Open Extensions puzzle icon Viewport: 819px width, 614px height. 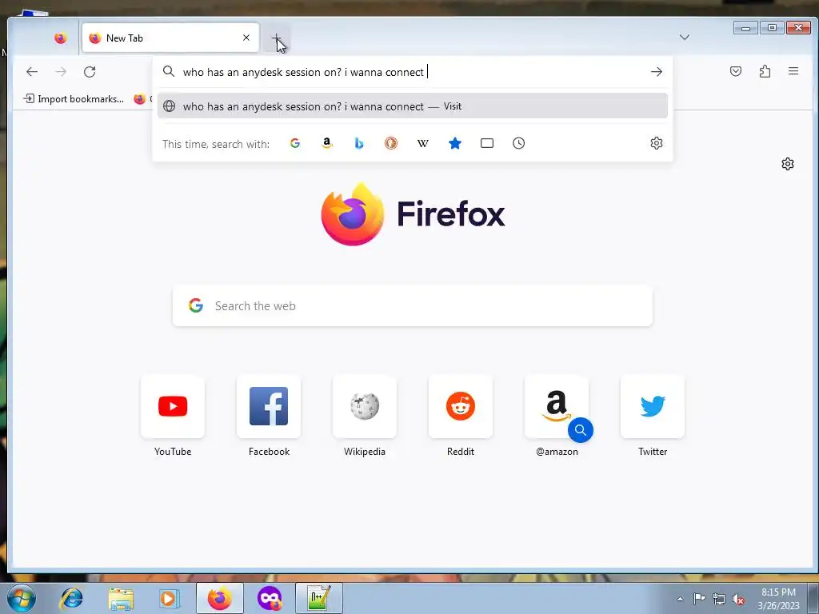click(765, 71)
